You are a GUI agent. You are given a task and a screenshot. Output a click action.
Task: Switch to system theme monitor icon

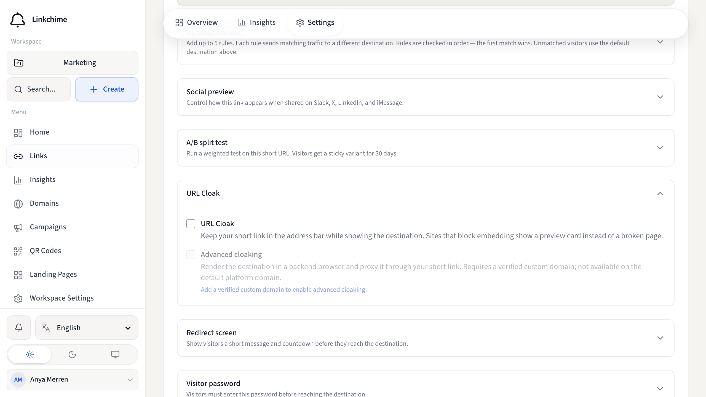click(115, 354)
